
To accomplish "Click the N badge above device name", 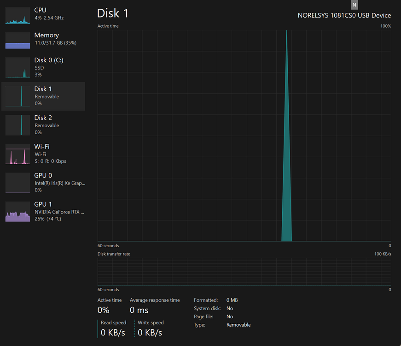I will coord(354,5).
